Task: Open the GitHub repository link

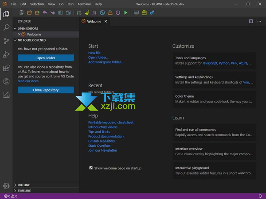Action: [102, 141]
